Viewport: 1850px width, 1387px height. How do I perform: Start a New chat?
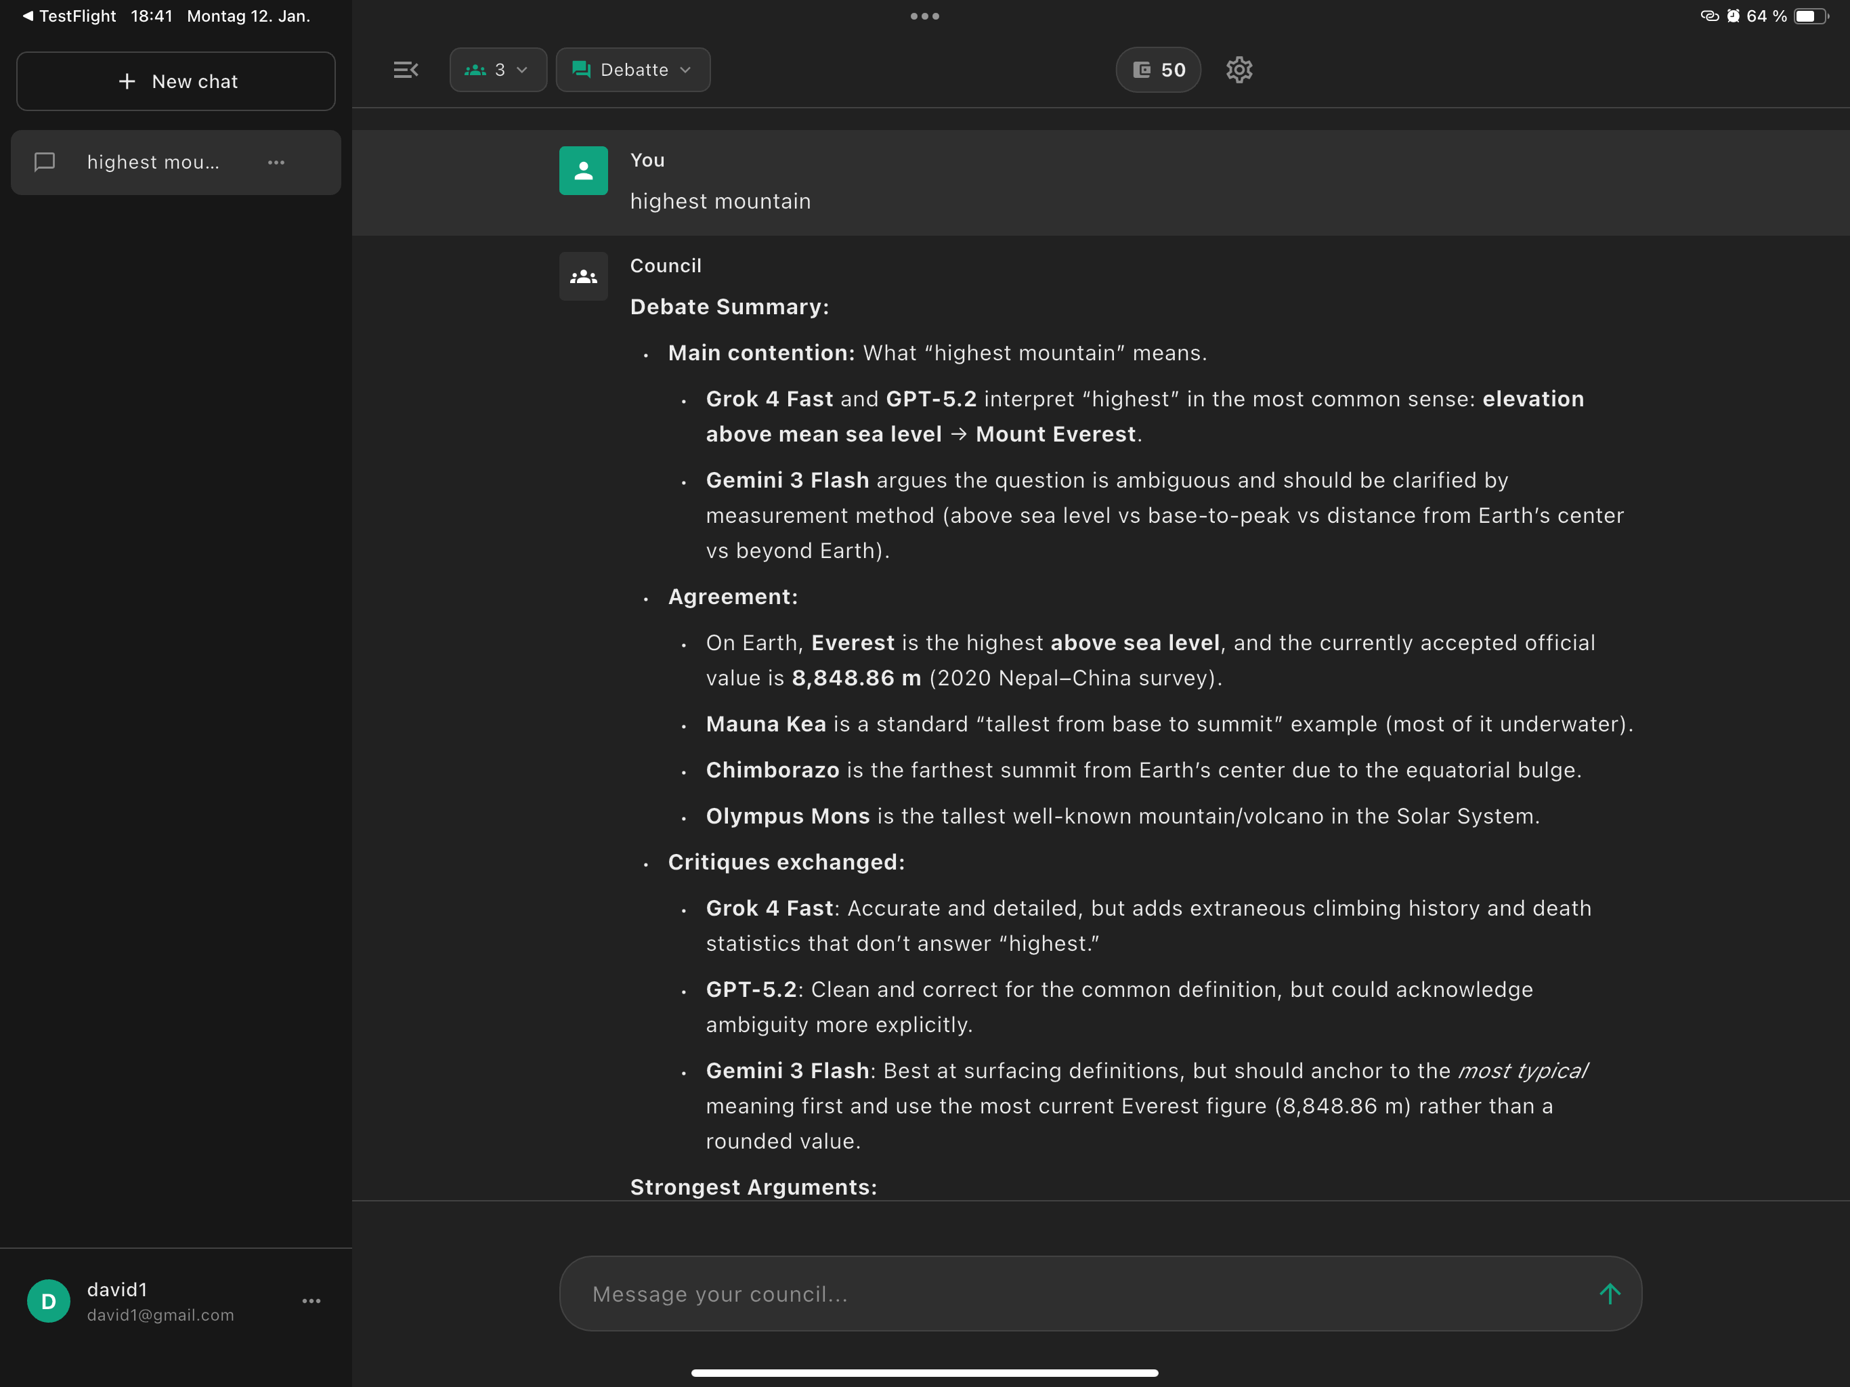(175, 81)
